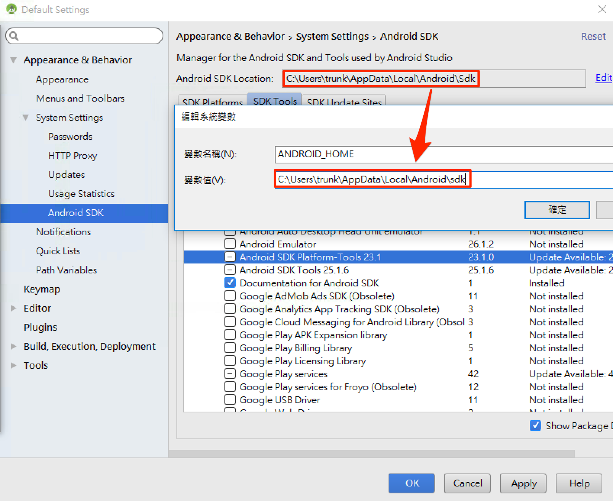Click Installed status for Documentation row
The height and width of the screenshot is (501, 613).
click(547, 283)
